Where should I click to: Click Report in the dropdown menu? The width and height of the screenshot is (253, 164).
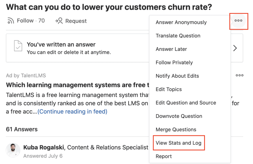coord(164,156)
